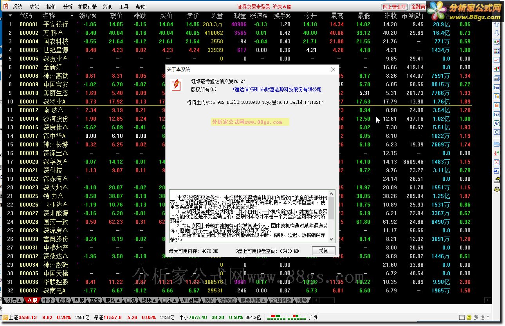Click the red-green market breadth indicator

tap(286, 317)
